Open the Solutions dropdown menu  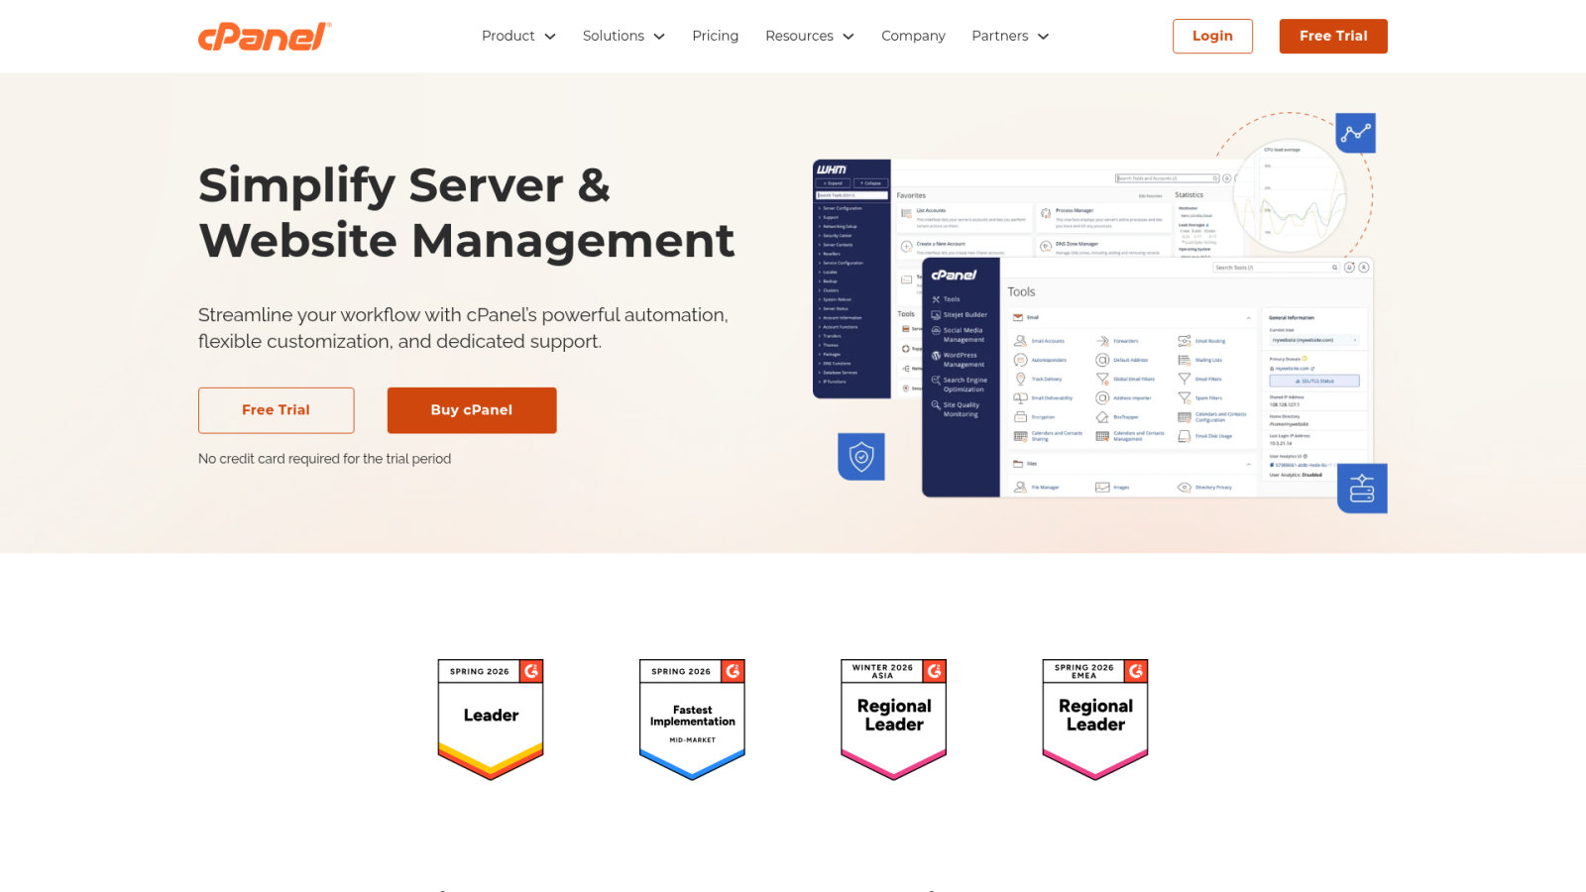click(x=623, y=36)
